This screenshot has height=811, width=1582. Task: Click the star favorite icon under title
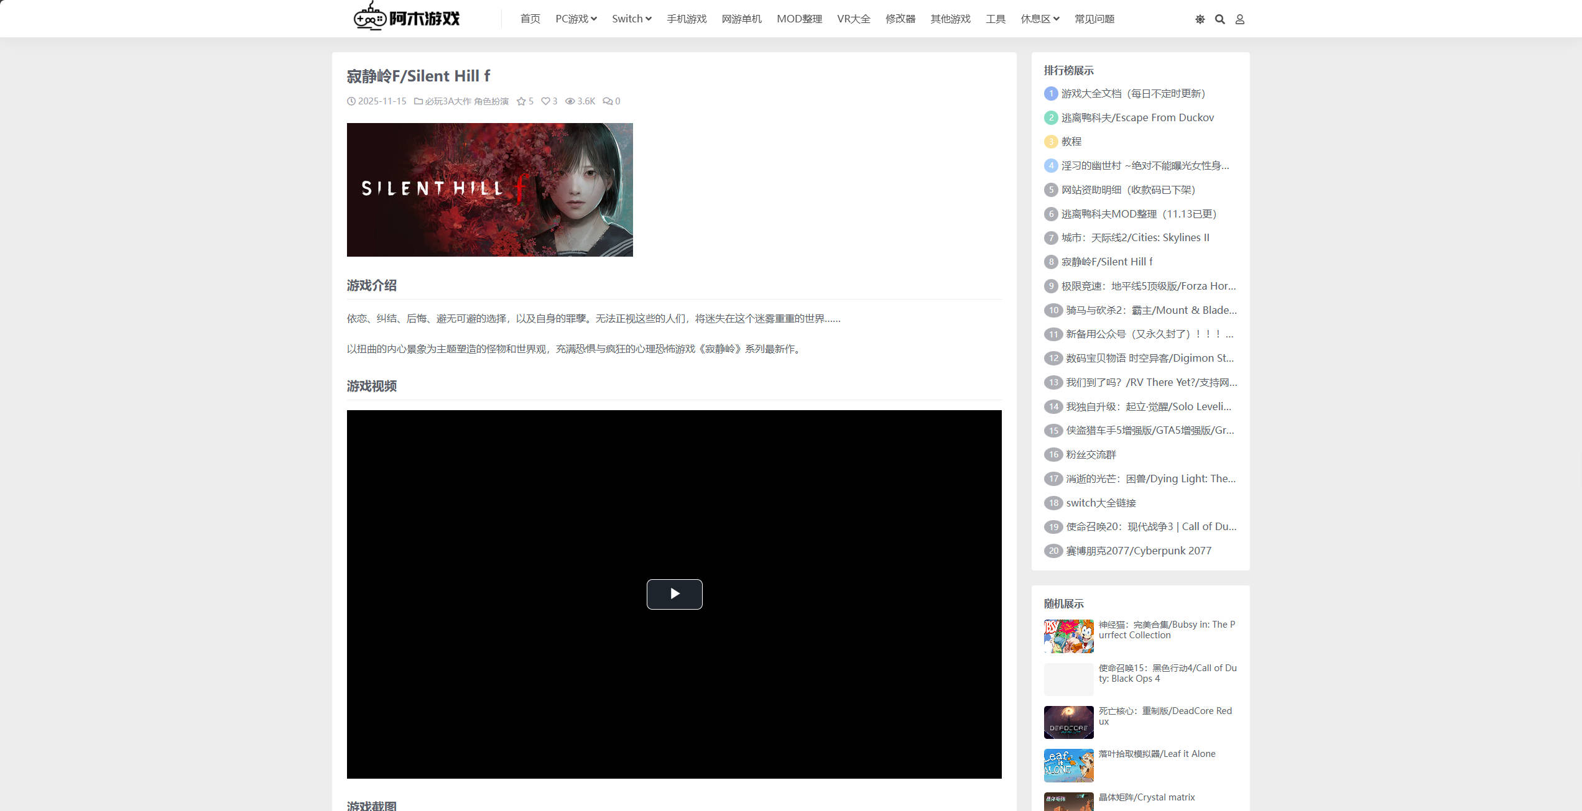tap(521, 101)
